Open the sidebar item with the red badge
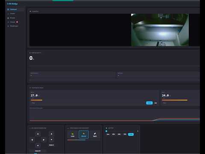Image resolution: width=205 pixels, height=154 pixels. tap(15, 22)
